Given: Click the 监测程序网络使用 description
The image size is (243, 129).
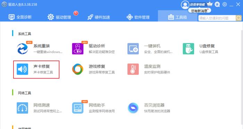Looking at the screenshot, I should [102, 111].
